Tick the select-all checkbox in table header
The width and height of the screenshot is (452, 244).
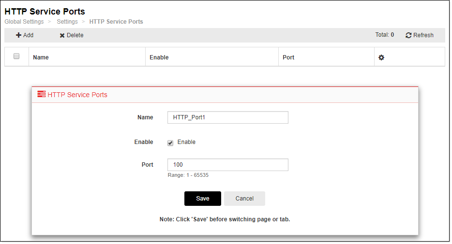(x=16, y=56)
